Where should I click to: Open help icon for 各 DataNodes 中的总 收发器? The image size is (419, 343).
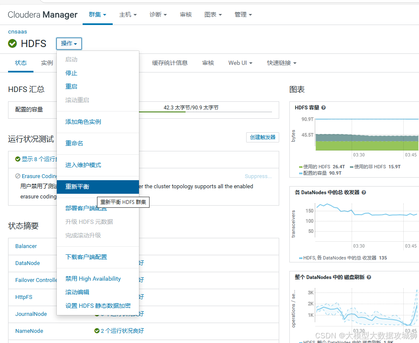click(364, 192)
